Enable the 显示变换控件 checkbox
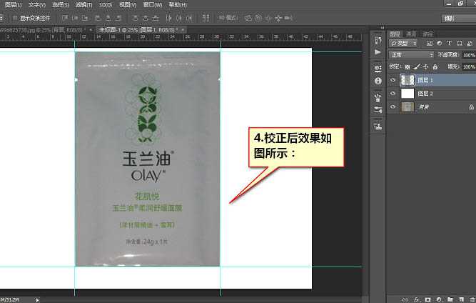Image resolution: width=476 pixels, height=303 pixels. coord(15,16)
